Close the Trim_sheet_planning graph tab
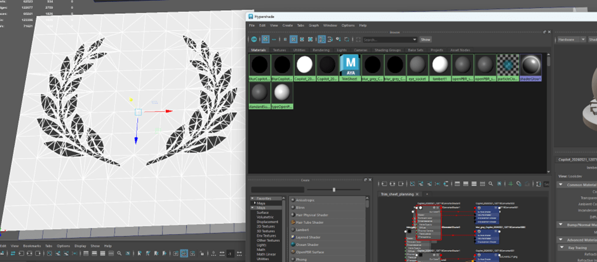The width and height of the screenshot is (597, 262). point(419,194)
